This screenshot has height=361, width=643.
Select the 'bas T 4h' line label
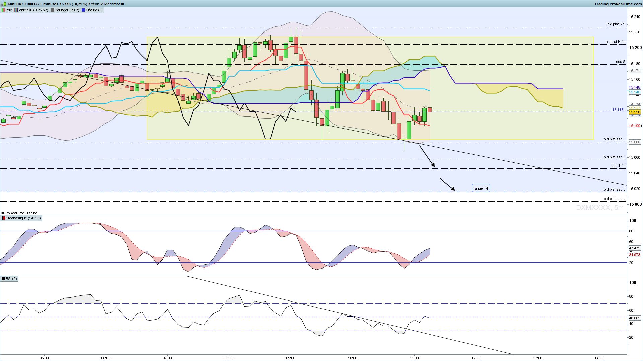[618, 166]
